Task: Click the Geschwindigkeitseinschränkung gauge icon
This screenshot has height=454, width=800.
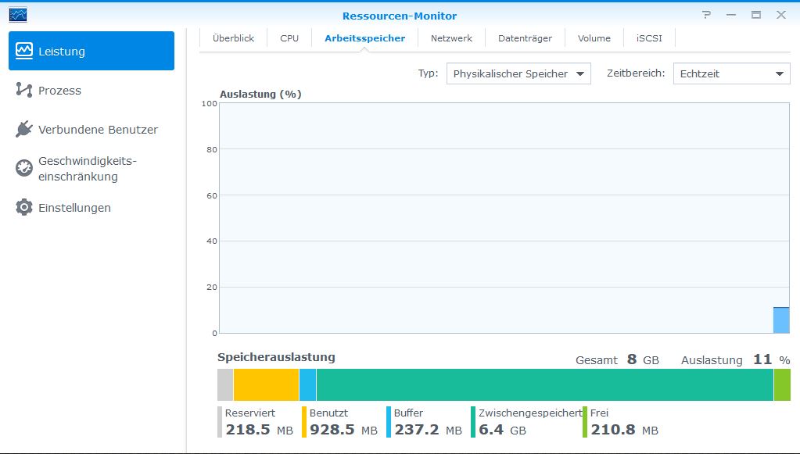Action: [x=24, y=168]
